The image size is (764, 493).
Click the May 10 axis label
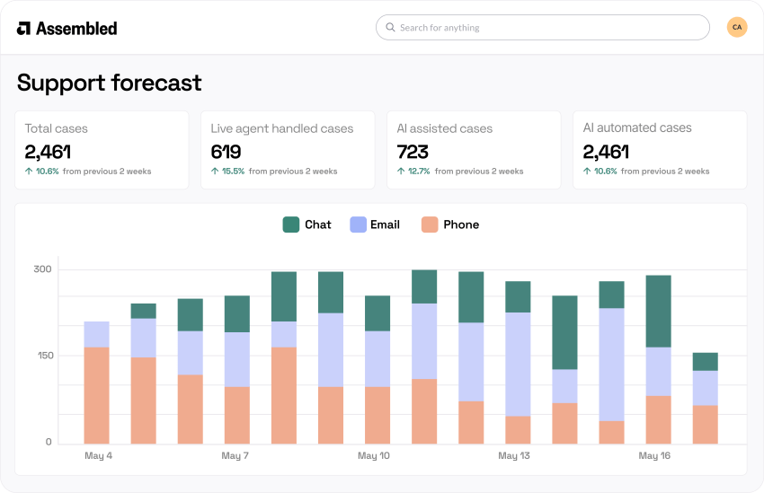point(374,456)
